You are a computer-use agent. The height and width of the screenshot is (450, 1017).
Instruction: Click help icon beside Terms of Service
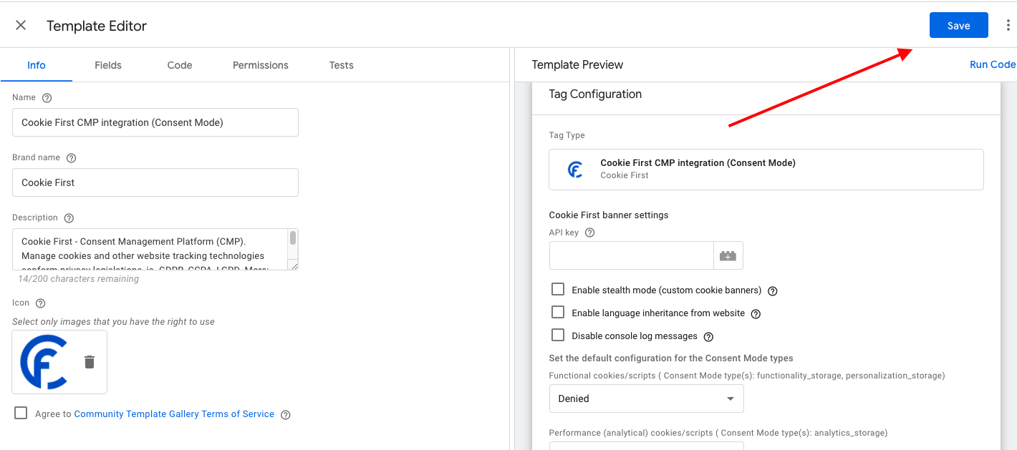pyautogui.click(x=286, y=415)
